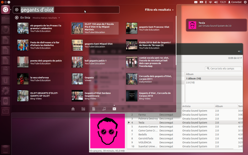Open Eixida 2010 Ball de Gegants video
This screenshot has height=155, width=248.
coord(149,45)
